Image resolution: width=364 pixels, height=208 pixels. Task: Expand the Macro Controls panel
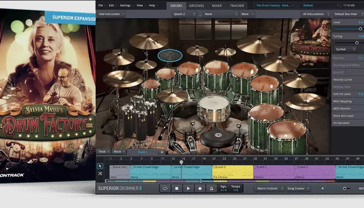(x=270, y=188)
